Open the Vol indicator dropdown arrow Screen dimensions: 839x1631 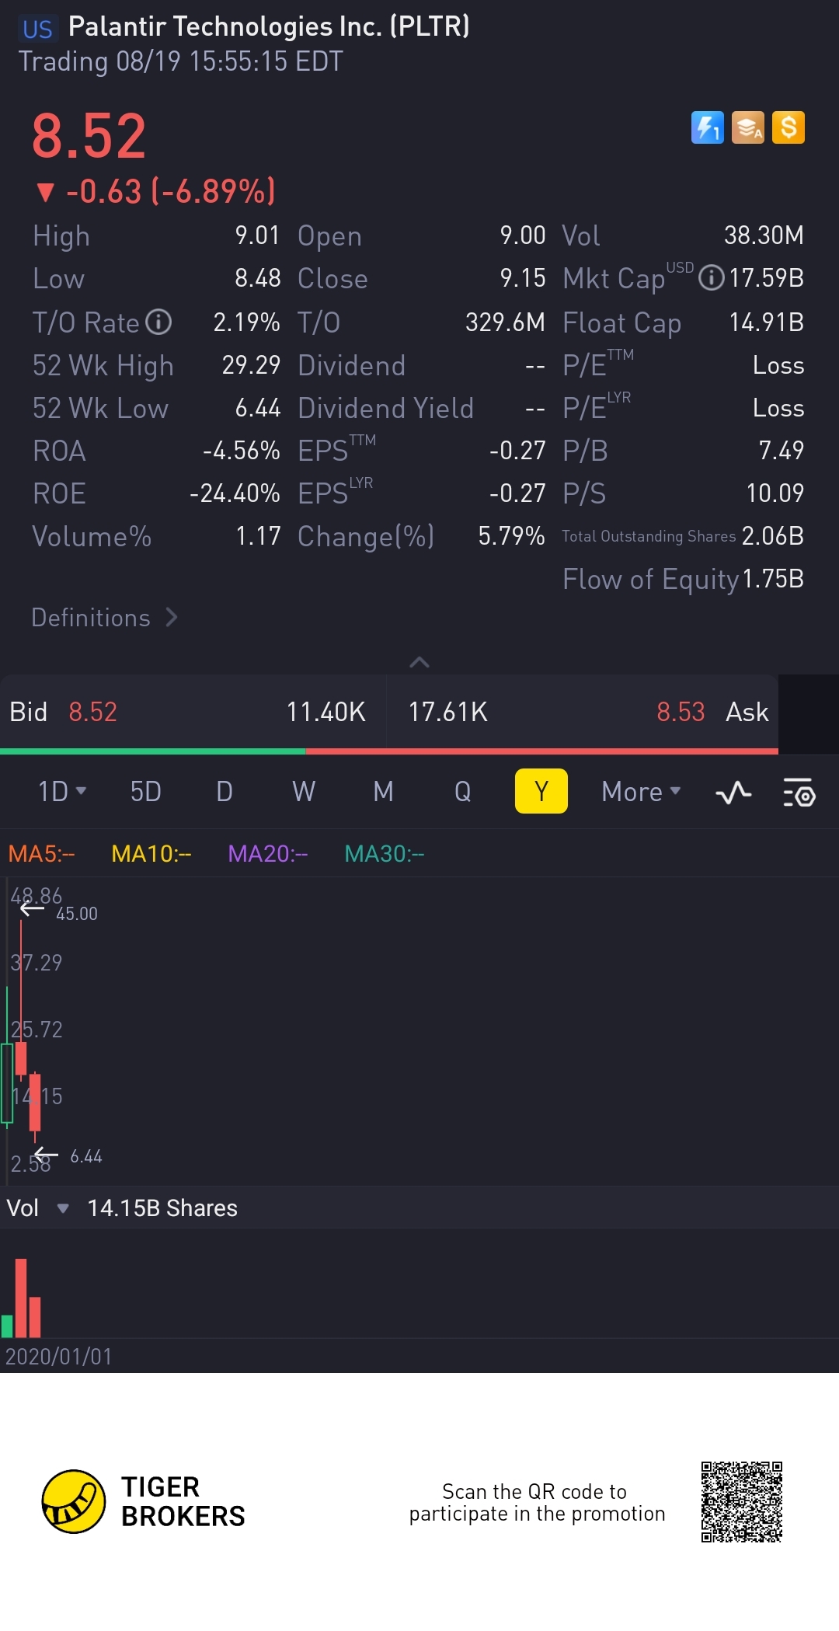[x=63, y=1208]
